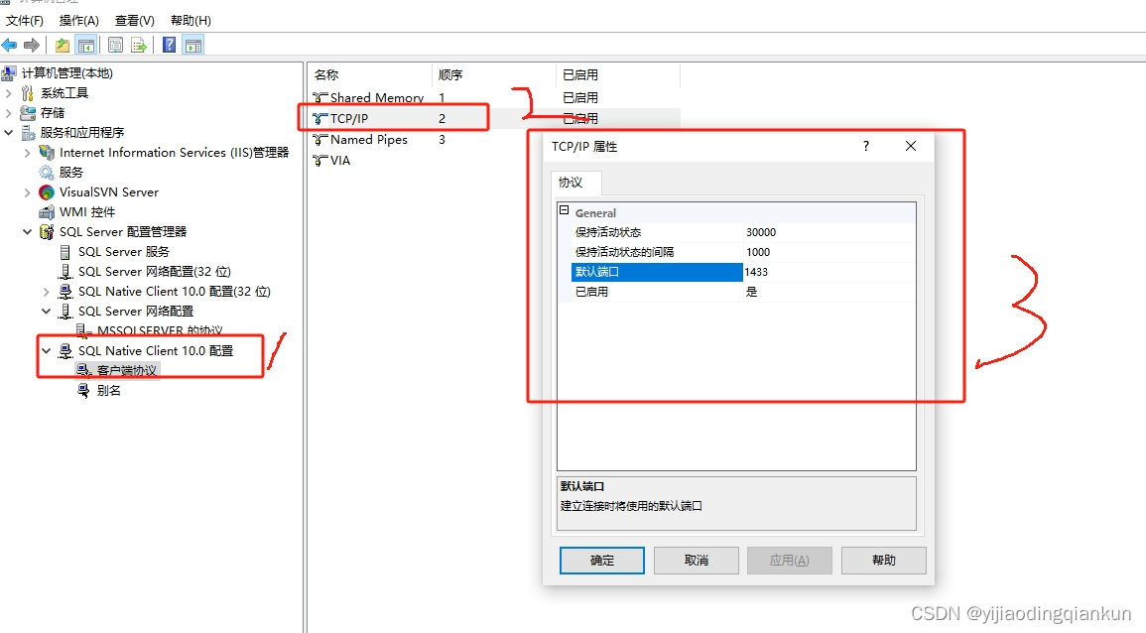Click the 别名 alias icon
Screen dimensions: 1146x633
[84, 390]
